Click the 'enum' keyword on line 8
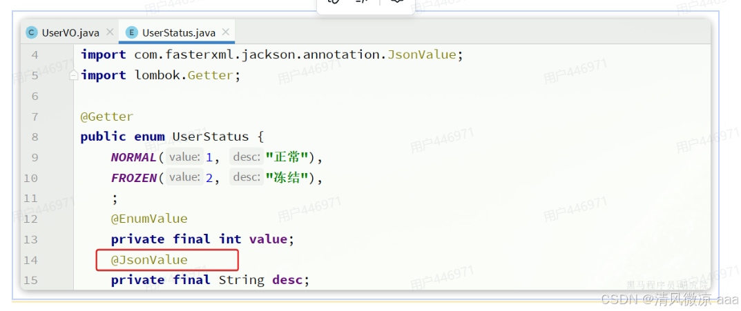Screen dimensions: 741x311 pos(149,137)
